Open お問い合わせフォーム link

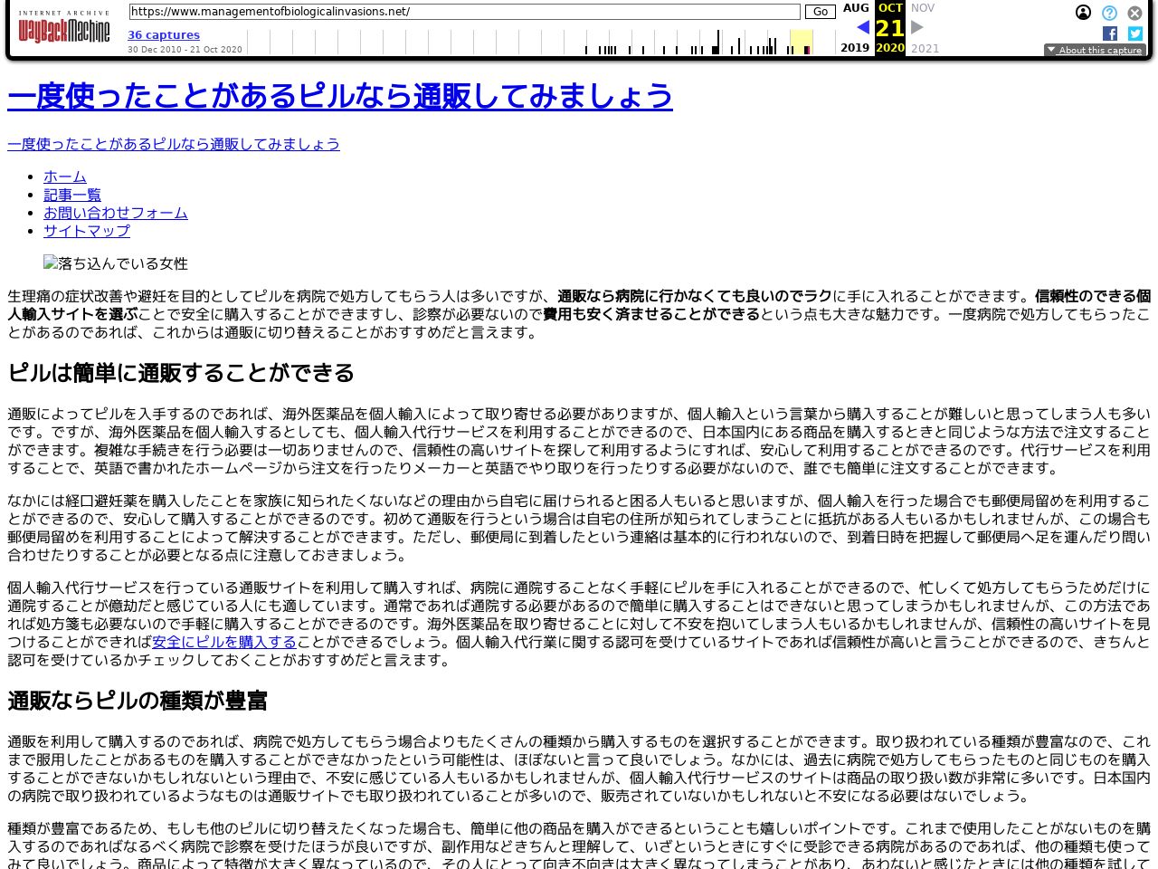click(x=116, y=213)
